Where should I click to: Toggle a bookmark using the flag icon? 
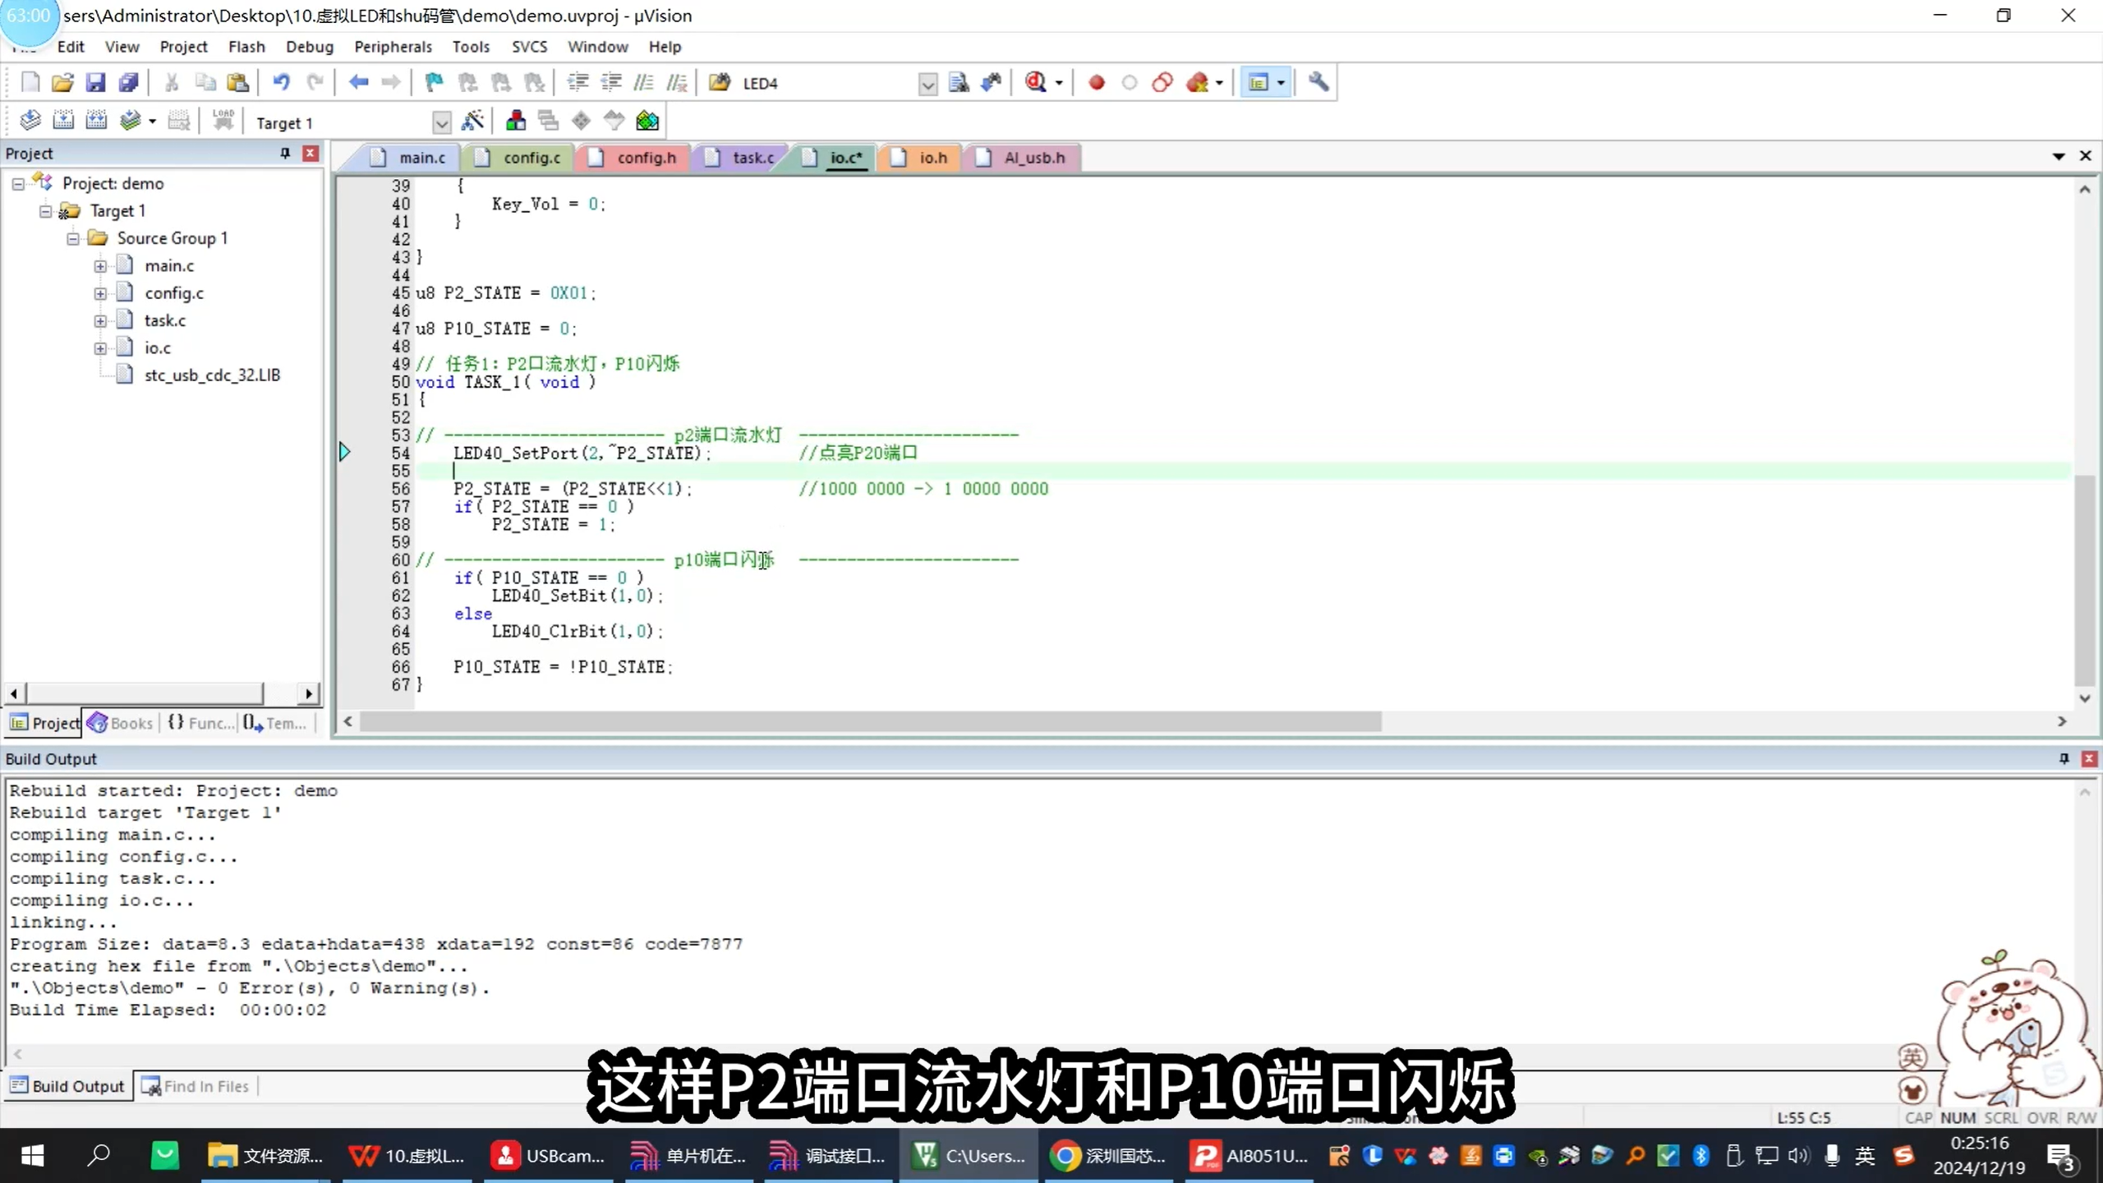(433, 82)
